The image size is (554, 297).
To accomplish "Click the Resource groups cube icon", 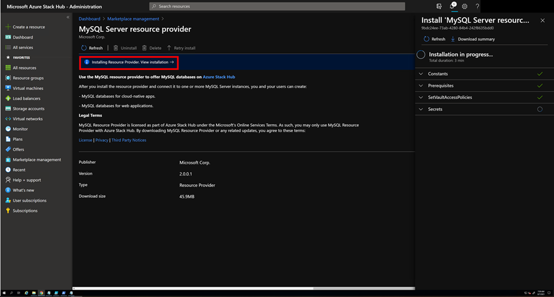I will (8, 78).
